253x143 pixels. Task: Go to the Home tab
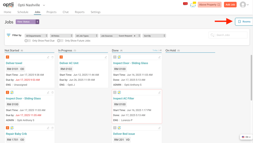click(x=7, y=12)
